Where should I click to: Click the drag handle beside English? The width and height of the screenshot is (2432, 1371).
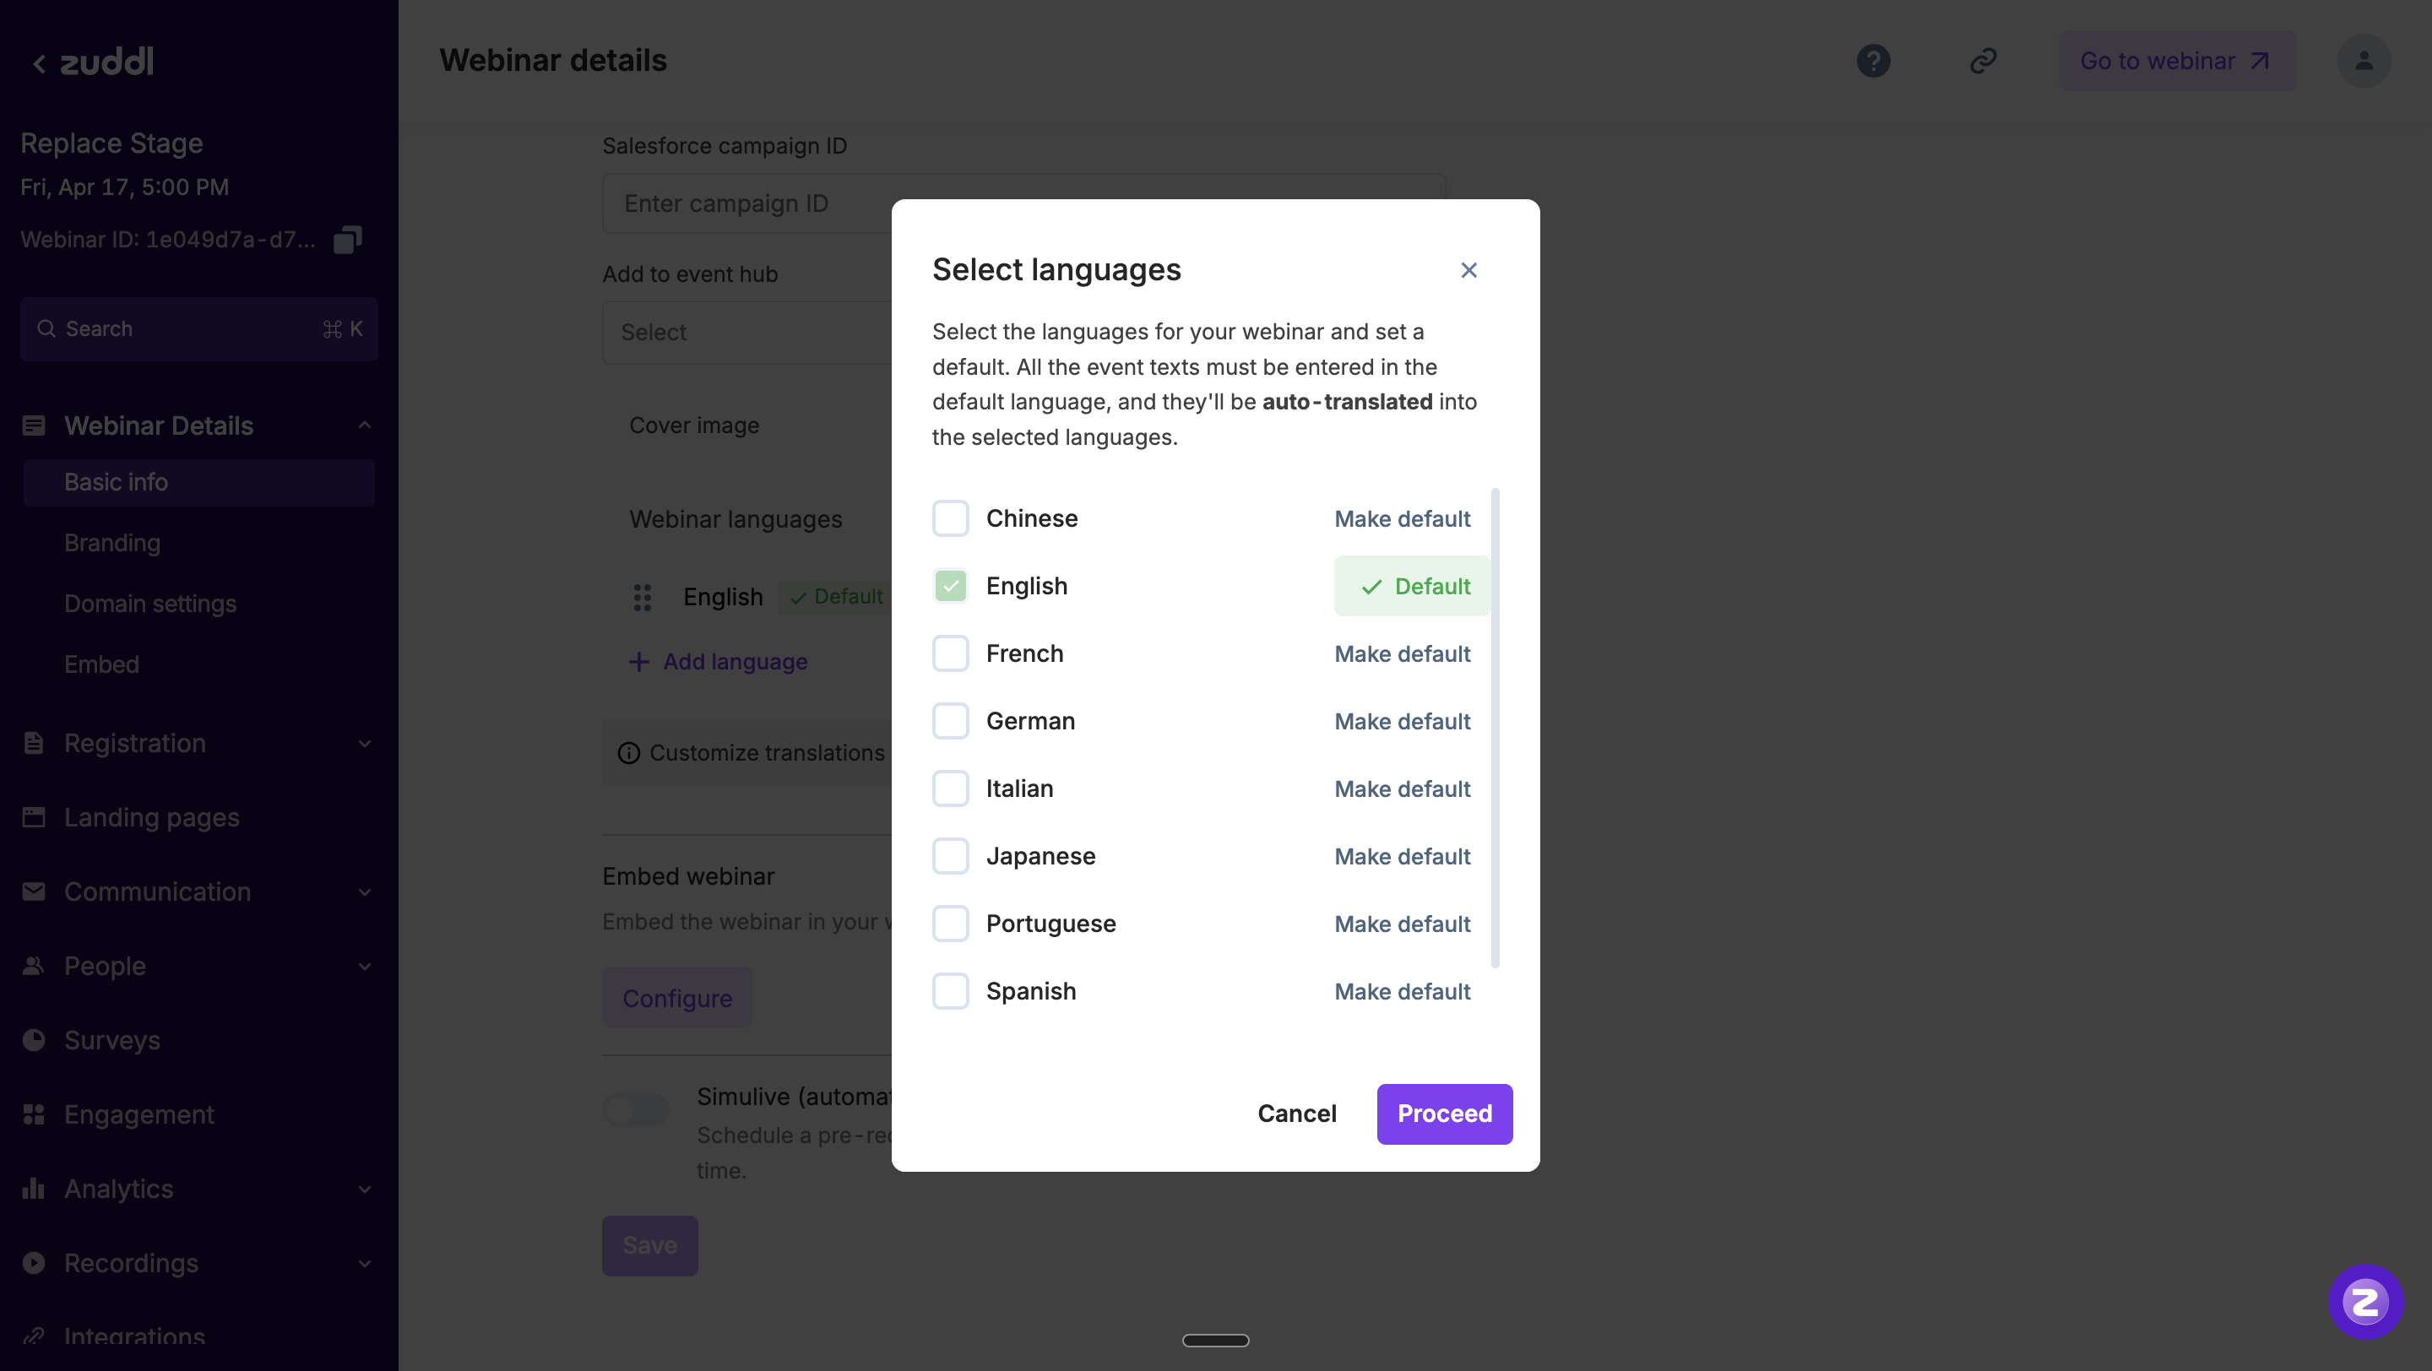(642, 597)
